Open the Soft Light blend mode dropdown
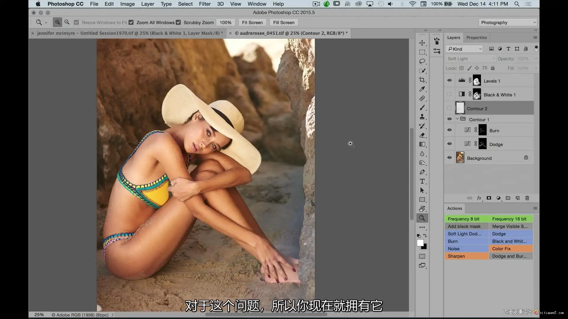 470,59
